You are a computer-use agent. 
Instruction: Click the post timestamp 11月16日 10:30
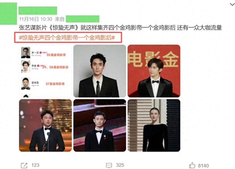[36, 19]
